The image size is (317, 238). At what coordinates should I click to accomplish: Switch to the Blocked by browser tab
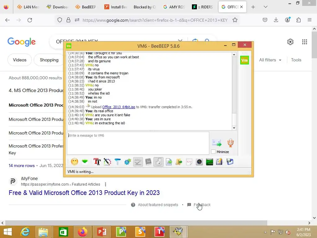pyautogui.click(x=145, y=7)
